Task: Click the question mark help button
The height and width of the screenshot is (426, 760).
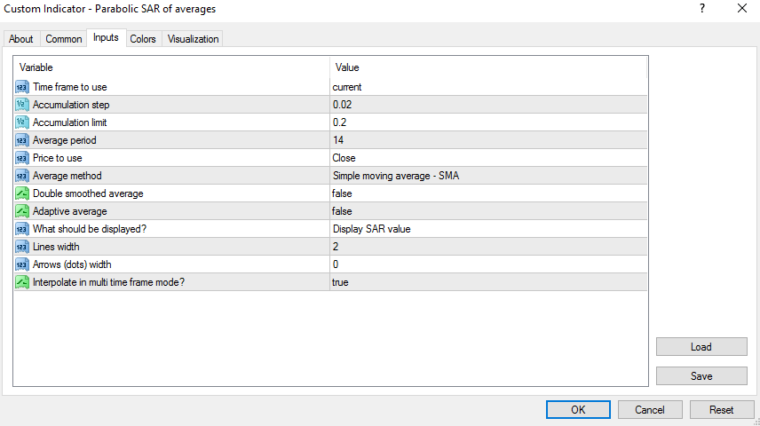Action: click(x=702, y=9)
